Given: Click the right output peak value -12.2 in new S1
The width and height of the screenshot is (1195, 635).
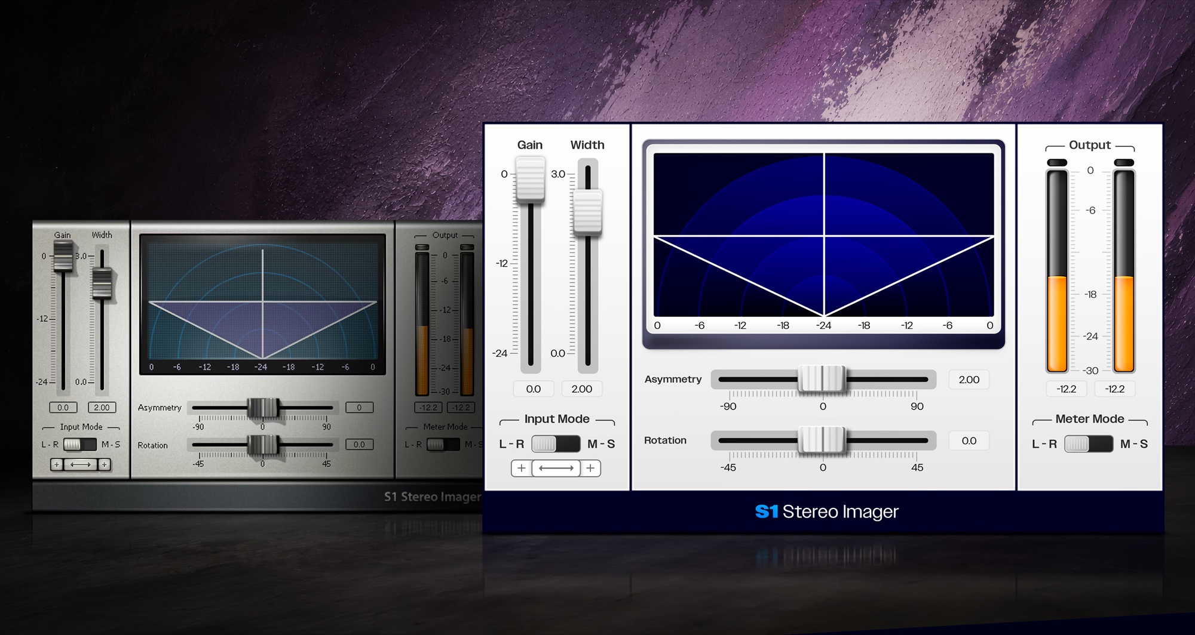Looking at the screenshot, I should pos(1115,389).
